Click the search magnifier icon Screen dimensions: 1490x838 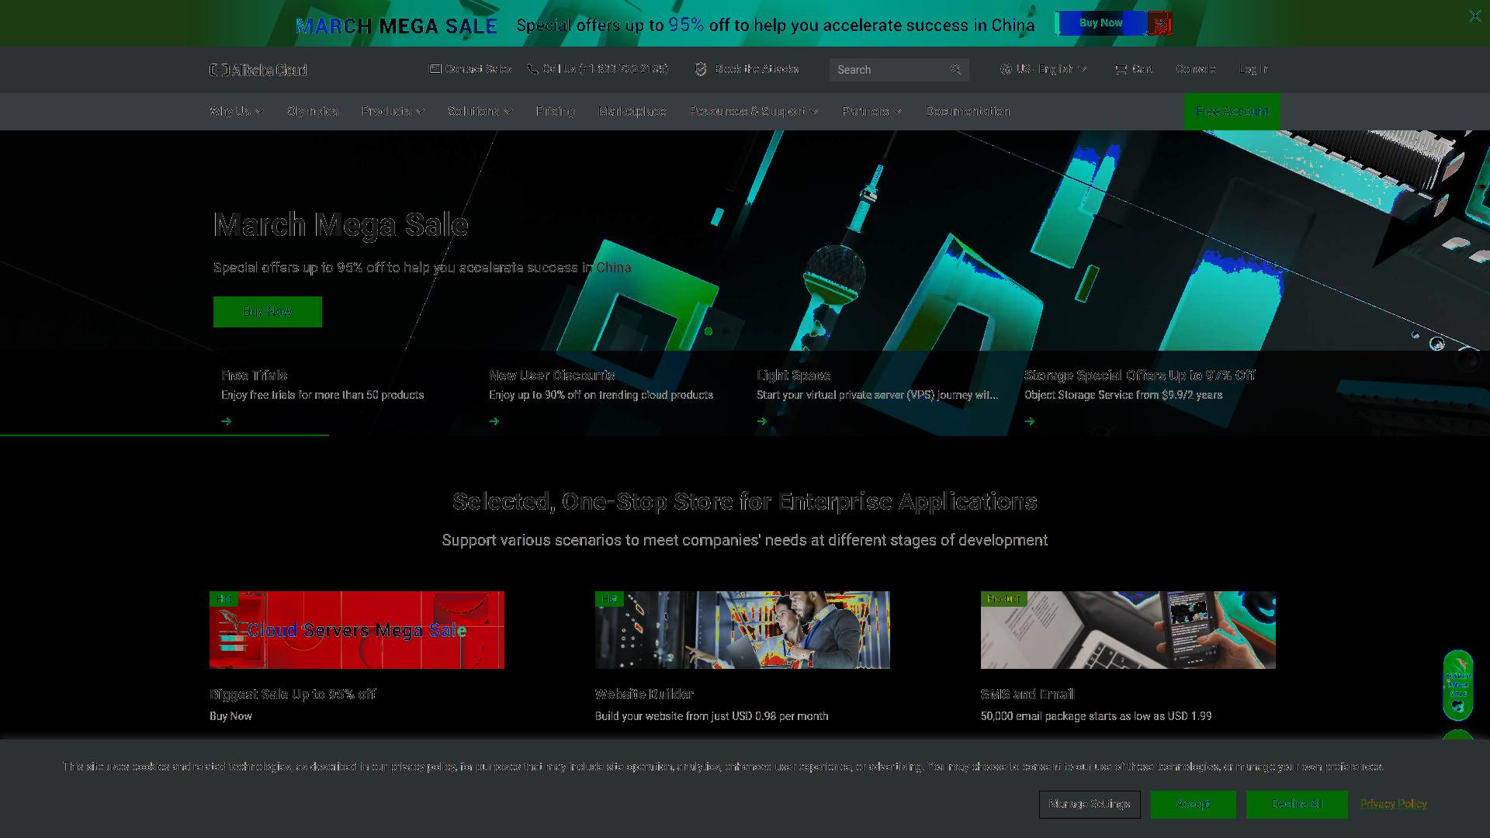click(956, 69)
